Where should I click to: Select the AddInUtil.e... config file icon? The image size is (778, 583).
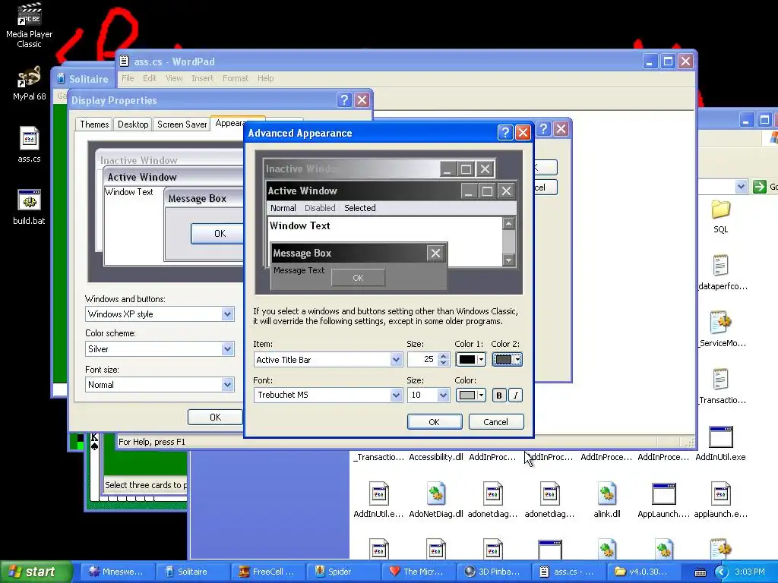378,500
